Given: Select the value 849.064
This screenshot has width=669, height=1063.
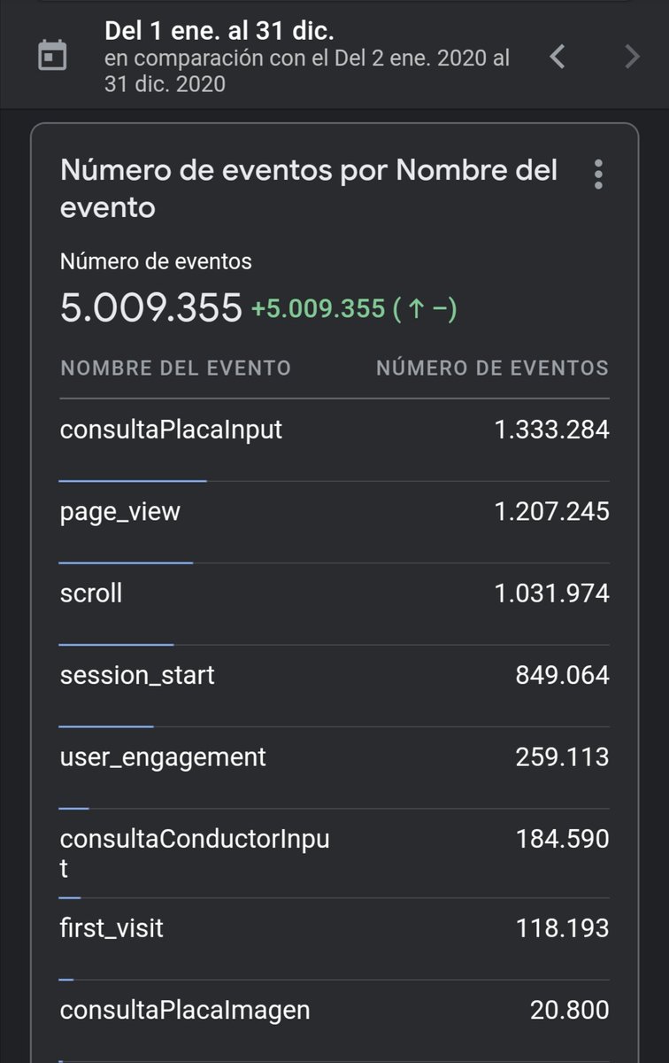Looking at the screenshot, I should pyautogui.click(x=563, y=676).
